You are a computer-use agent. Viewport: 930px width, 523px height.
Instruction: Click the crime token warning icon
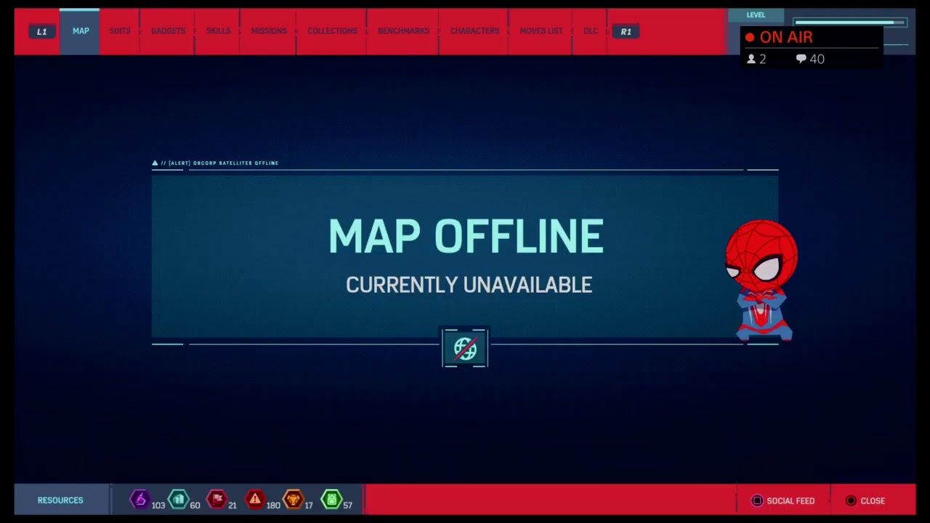(255, 500)
